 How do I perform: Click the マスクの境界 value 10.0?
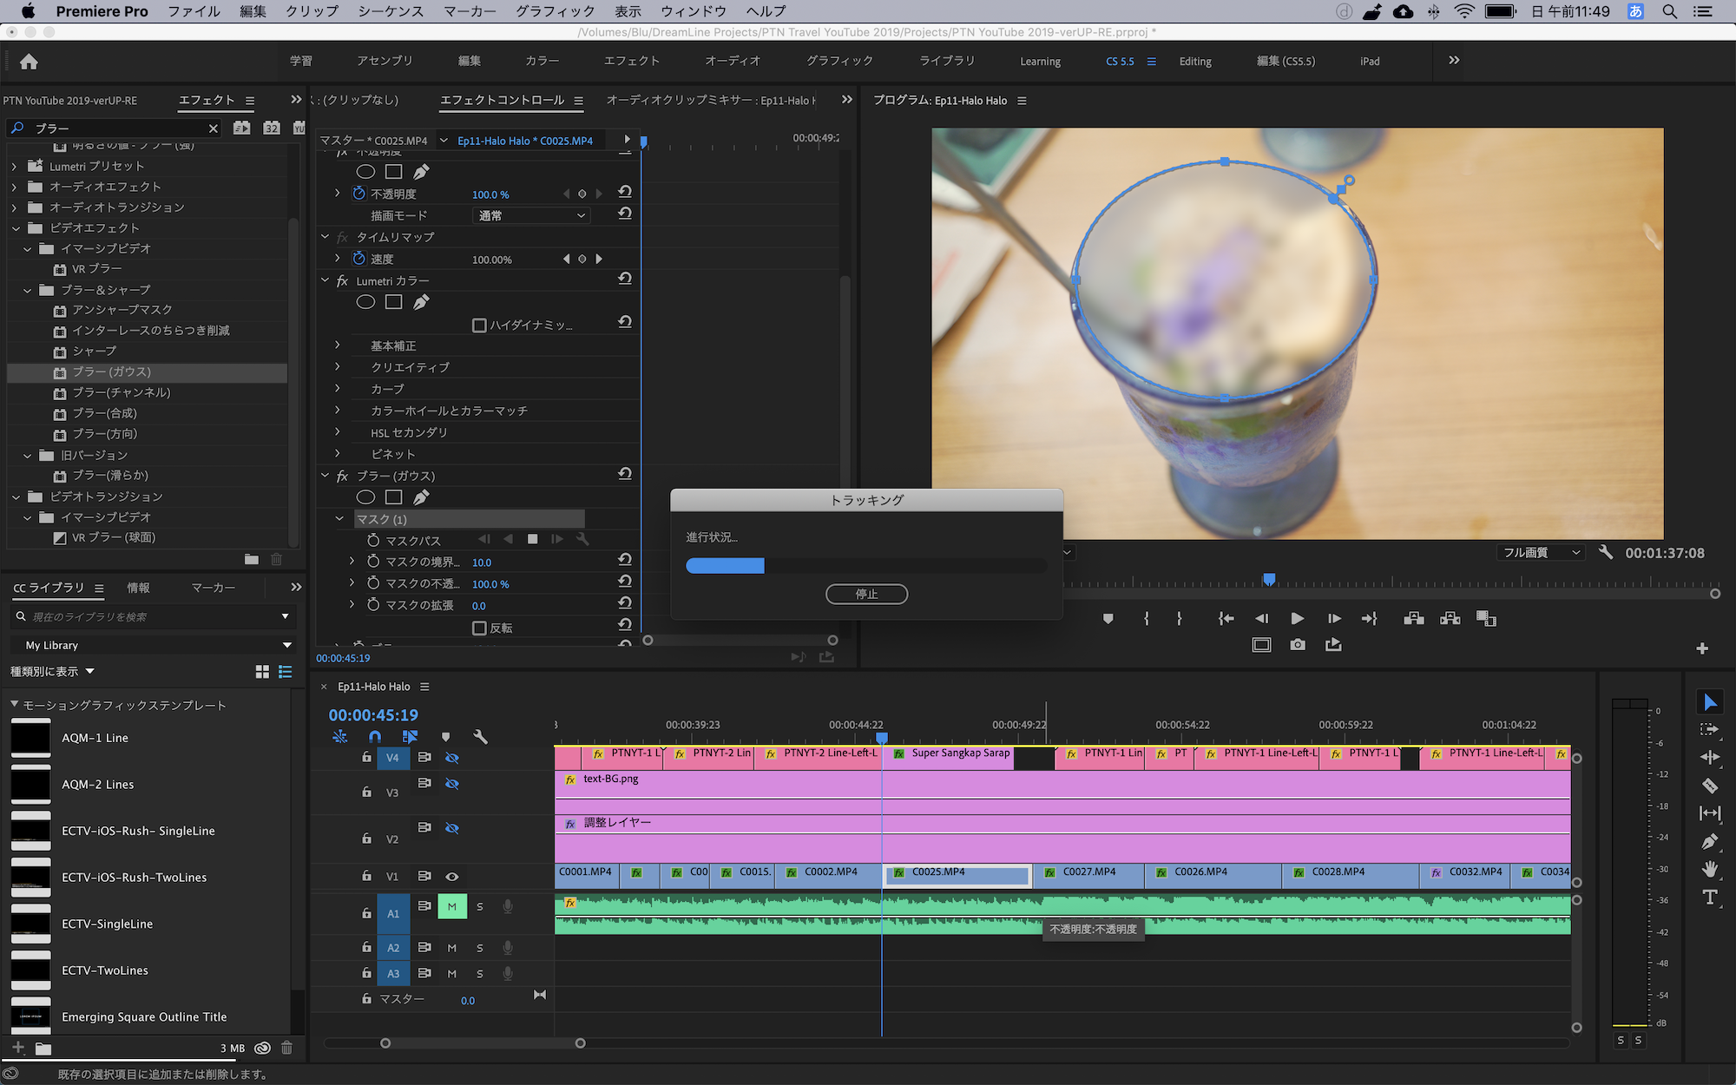(x=482, y=562)
